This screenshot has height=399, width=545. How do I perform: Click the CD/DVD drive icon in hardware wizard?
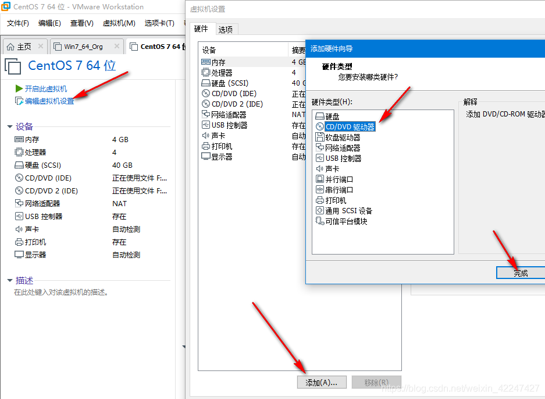click(x=320, y=126)
